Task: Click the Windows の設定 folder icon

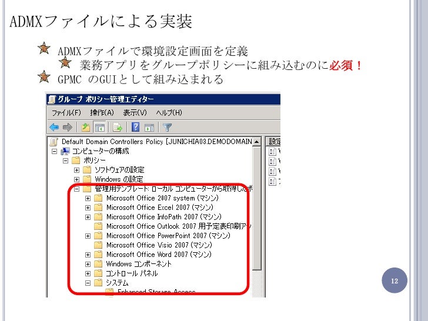Action: (87, 179)
